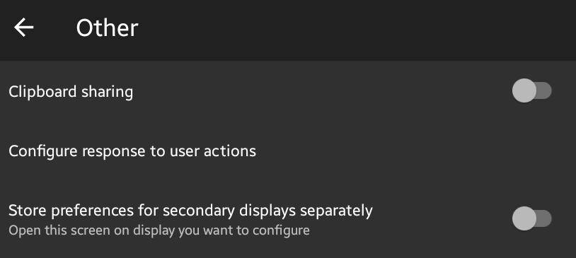Tap the Clipboard sharing label text
This screenshot has height=258, width=576.
71,92
